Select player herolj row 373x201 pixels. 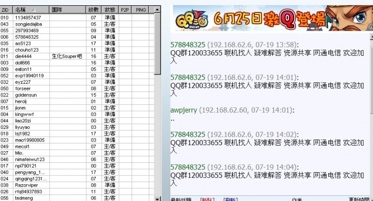pos(77,101)
